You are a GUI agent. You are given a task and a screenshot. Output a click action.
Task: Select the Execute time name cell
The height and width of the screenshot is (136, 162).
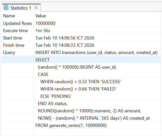(16, 31)
